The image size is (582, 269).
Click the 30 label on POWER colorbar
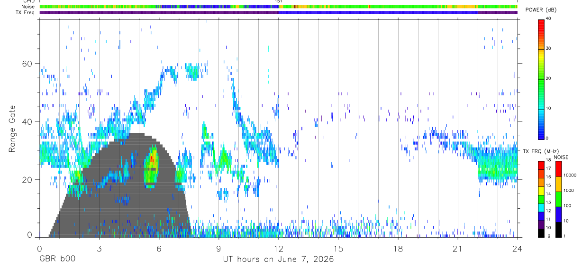[549, 48]
